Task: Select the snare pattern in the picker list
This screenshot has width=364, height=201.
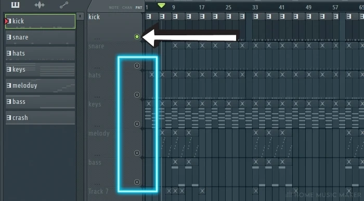Action: pos(40,37)
